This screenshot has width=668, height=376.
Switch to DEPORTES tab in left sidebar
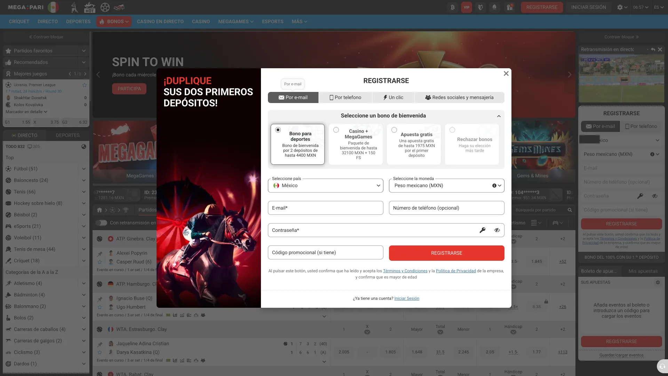point(67,135)
